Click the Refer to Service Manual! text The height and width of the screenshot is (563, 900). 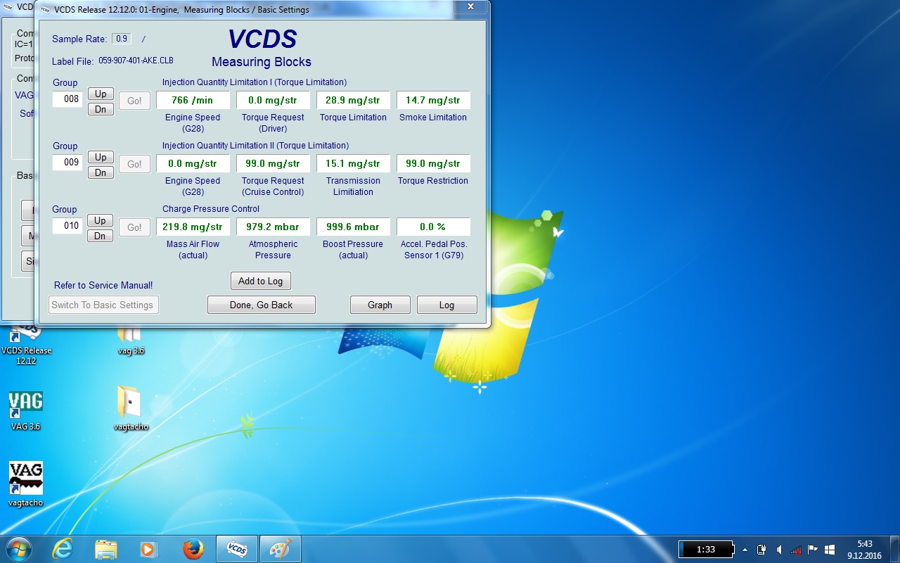coord(103,285)
